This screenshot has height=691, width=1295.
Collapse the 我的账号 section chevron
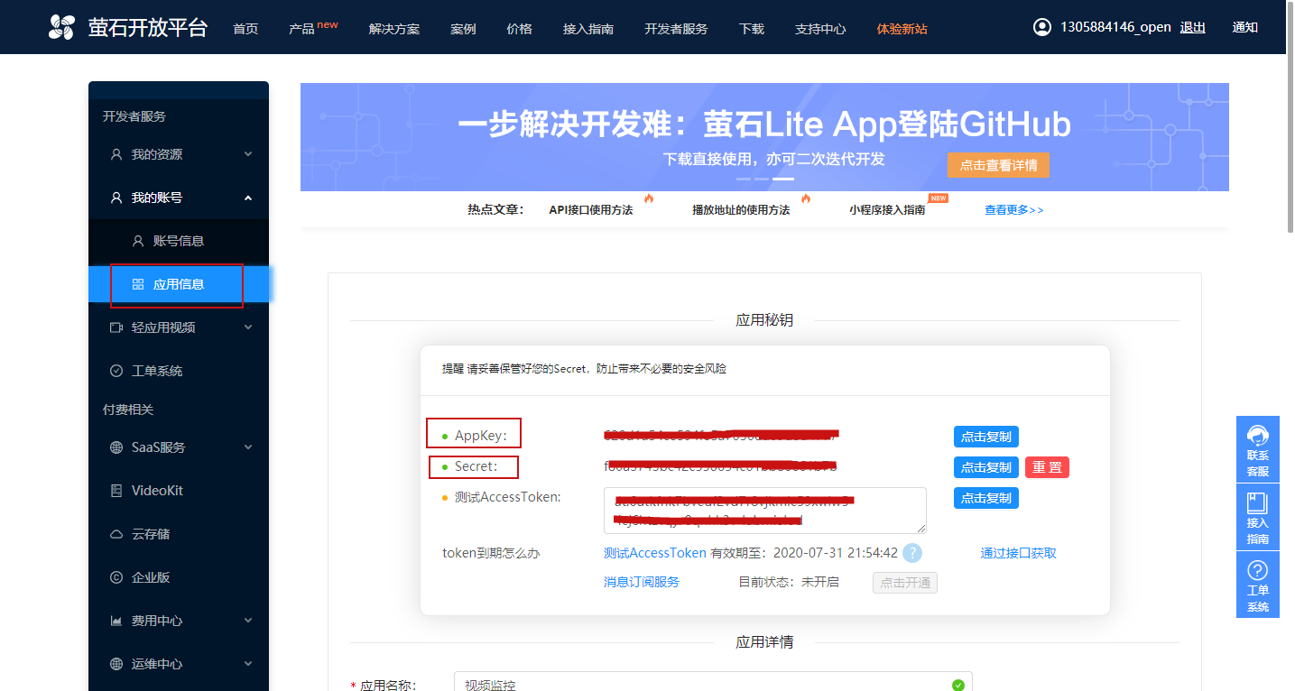(x=248, y=198)
